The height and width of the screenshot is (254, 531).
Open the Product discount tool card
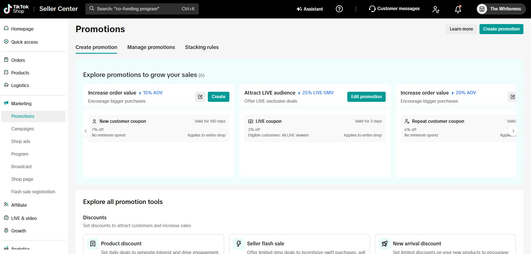(x=153, y=244)
